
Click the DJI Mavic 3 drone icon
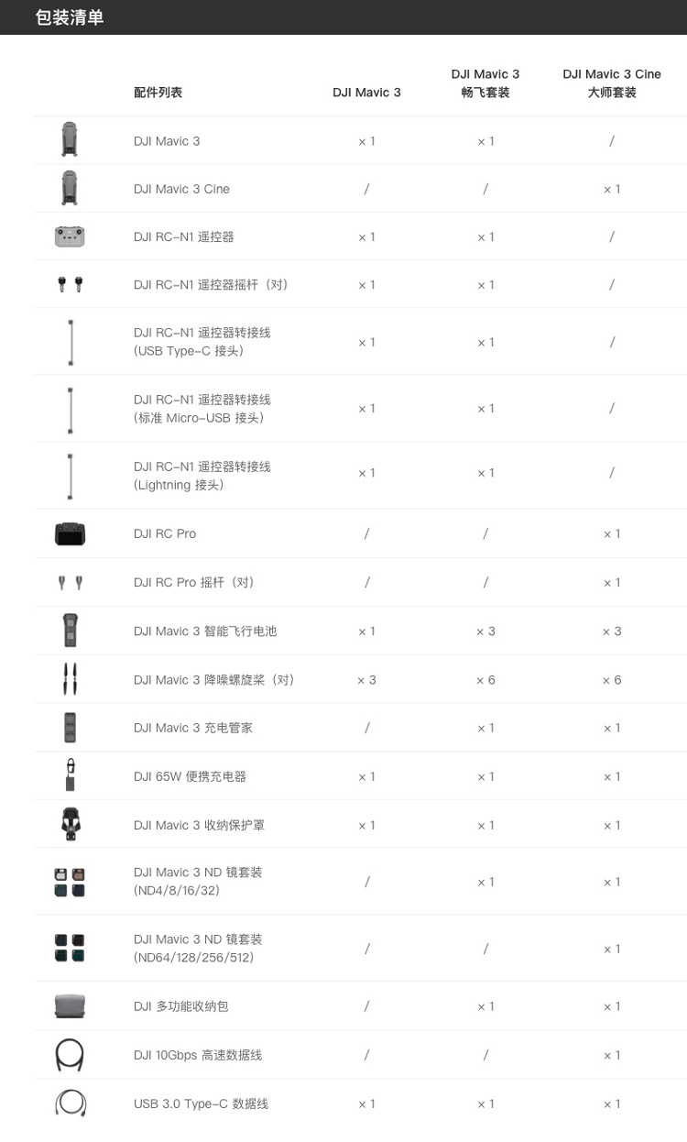[x=70, y=140]
